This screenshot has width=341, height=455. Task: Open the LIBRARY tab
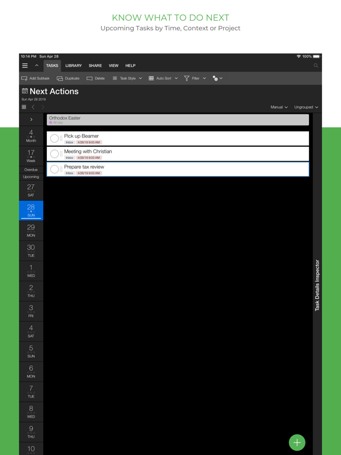[x=73, y=66]
